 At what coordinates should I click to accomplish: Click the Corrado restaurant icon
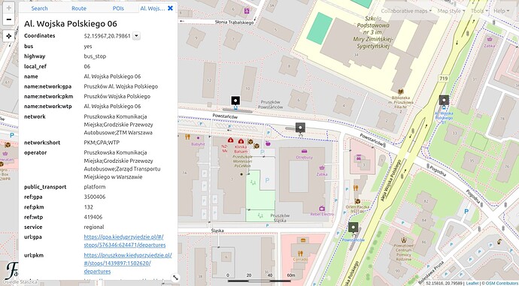click(300, 253)
